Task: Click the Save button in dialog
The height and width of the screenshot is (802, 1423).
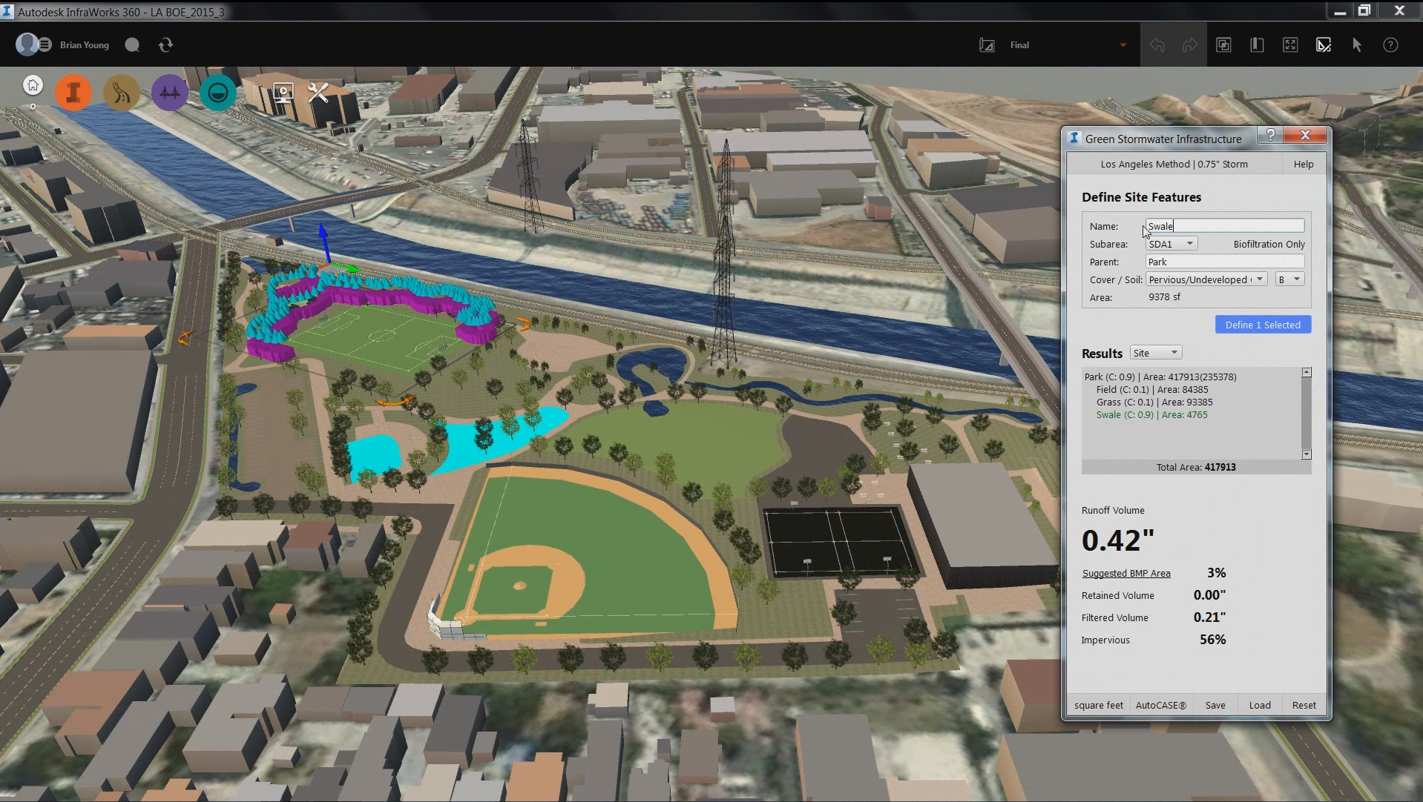Action: (1215, 705)
